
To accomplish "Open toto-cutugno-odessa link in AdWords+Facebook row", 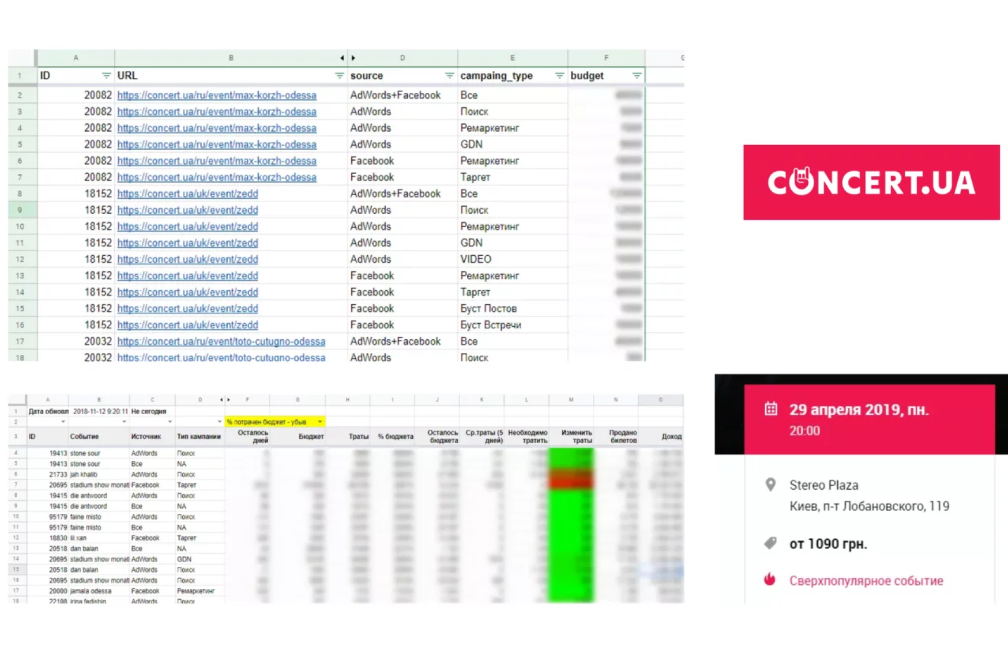I will [221, 341].
